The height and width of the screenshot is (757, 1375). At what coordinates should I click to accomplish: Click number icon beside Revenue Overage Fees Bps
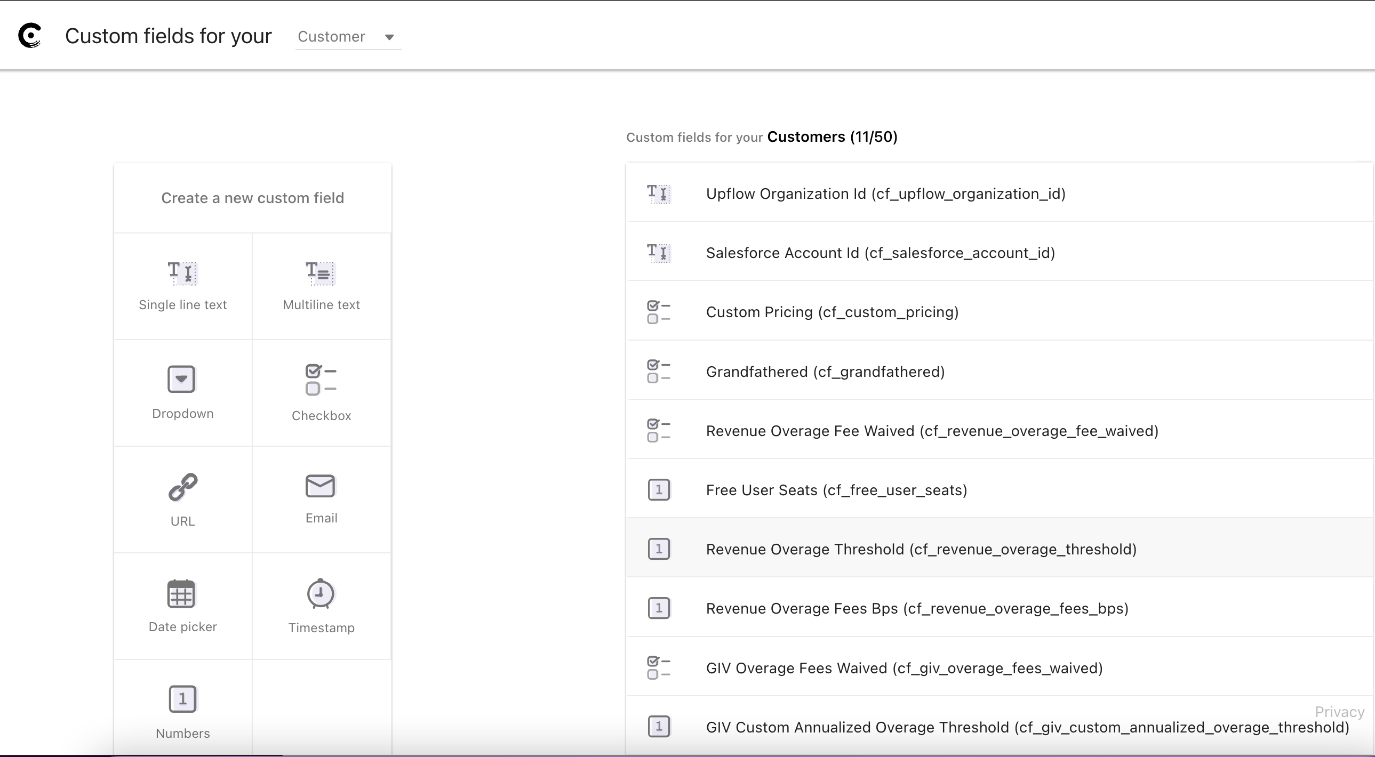coord(659,608)
